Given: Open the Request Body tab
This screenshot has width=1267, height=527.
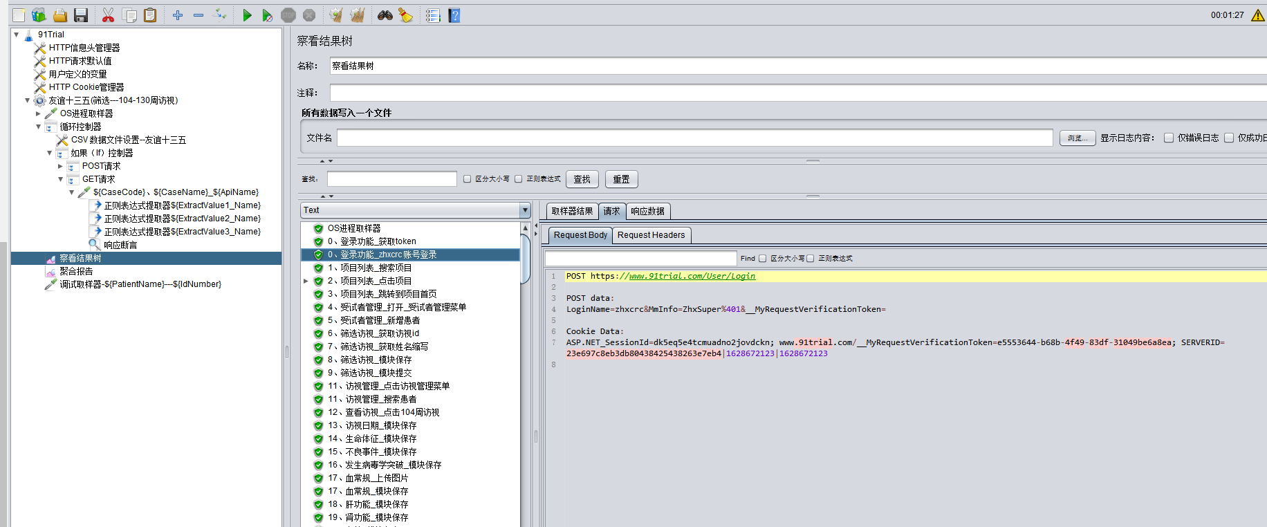Looking at the screenshot, I should [x=580, y=235].
